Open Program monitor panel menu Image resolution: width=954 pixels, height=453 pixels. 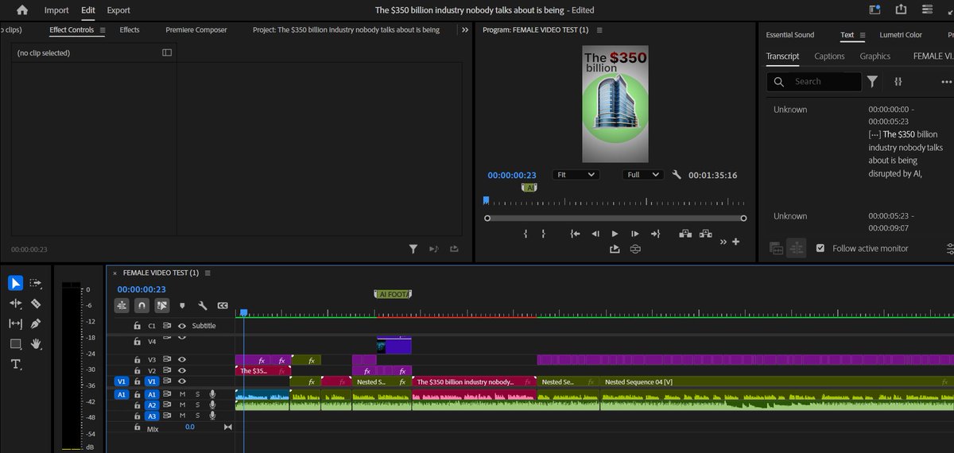(x=599, y=30)
